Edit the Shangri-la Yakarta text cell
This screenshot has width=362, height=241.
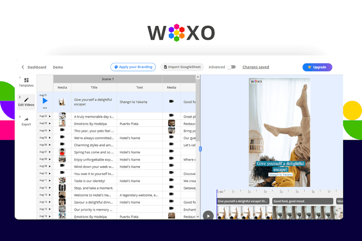pos(139,102)
